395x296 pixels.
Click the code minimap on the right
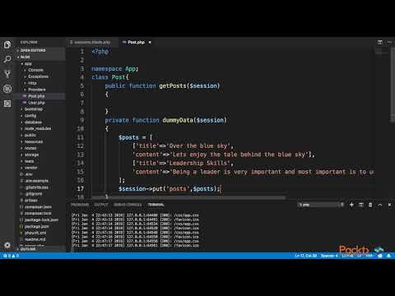382,52
